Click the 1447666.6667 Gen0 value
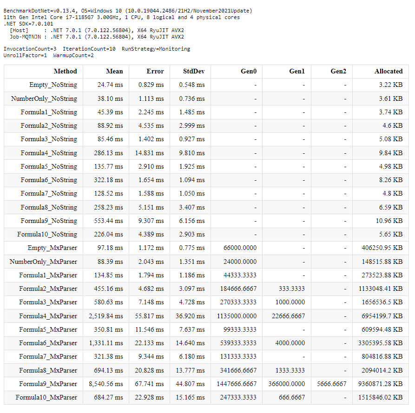Screen dimensions: 415x413 click(x=237, y=384)
